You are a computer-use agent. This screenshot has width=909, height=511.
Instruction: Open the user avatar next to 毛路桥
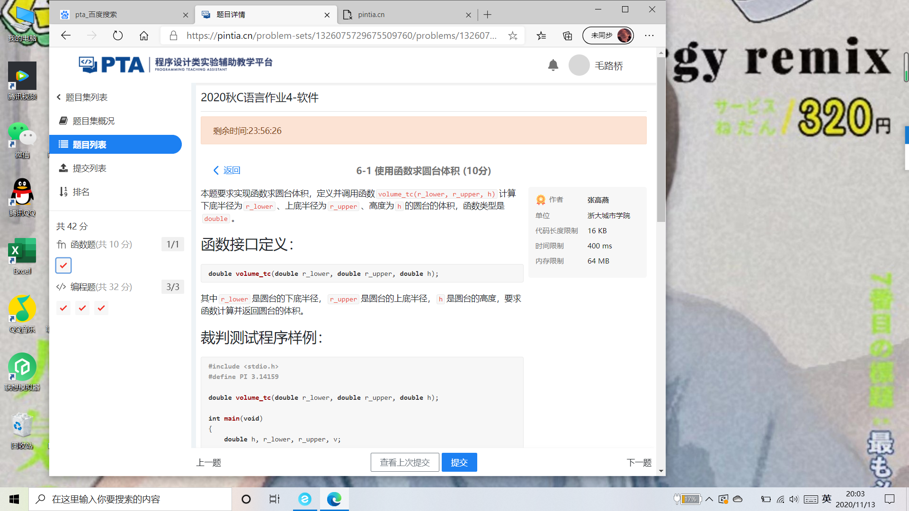(579, 65)
